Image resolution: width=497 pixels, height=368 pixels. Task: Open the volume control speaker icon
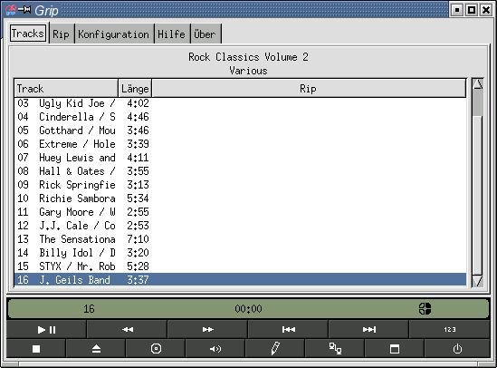tap(215, 349)
